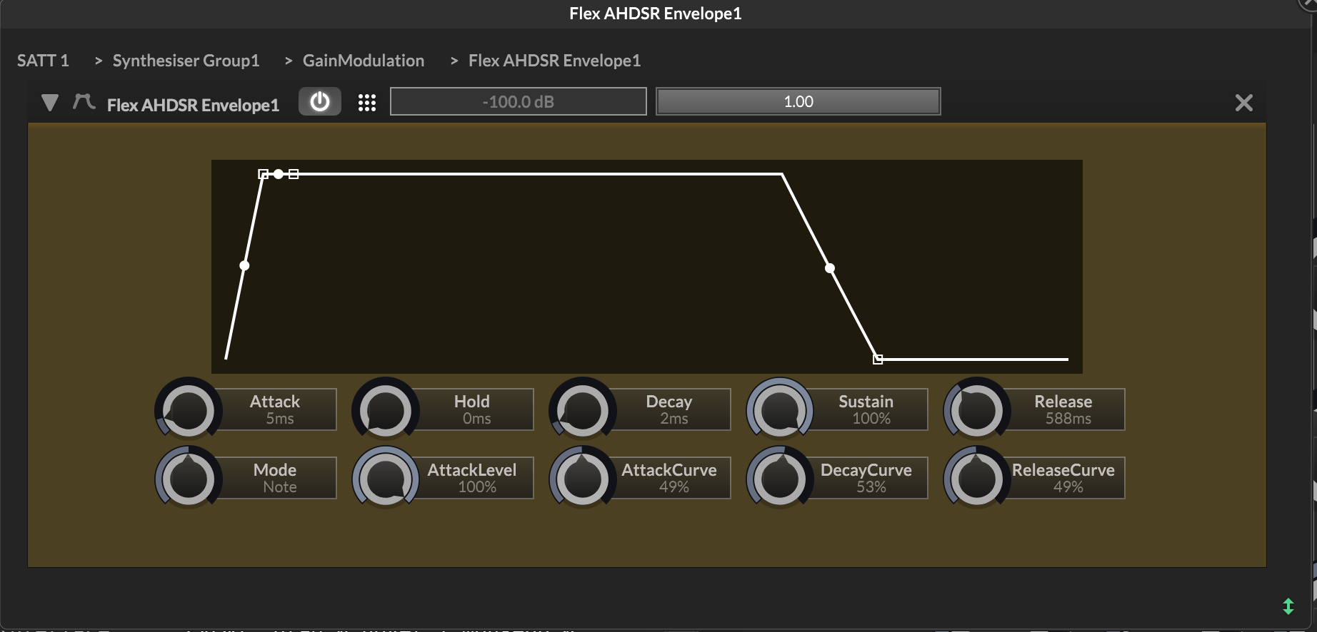Open Synthesiser Group1 breadcrumb
Image resolution: width=1317 pixels, height=632 pixels.
pos(186,61)
